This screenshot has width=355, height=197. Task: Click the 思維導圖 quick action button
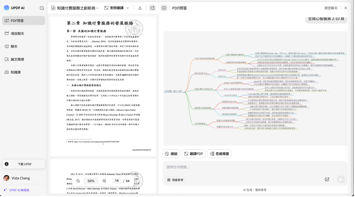pos(219,154)
